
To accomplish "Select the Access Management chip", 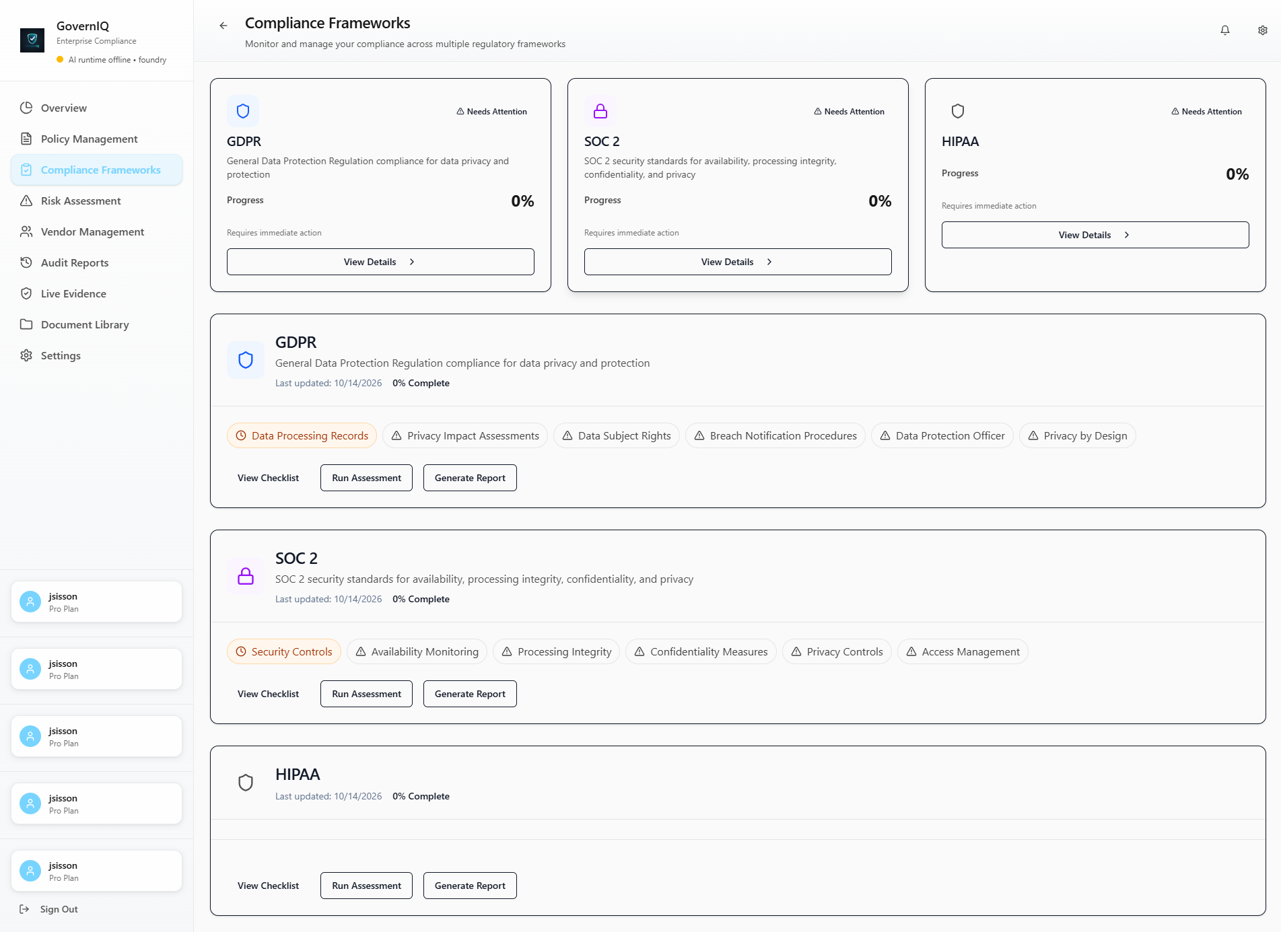I will pos(963,651).
